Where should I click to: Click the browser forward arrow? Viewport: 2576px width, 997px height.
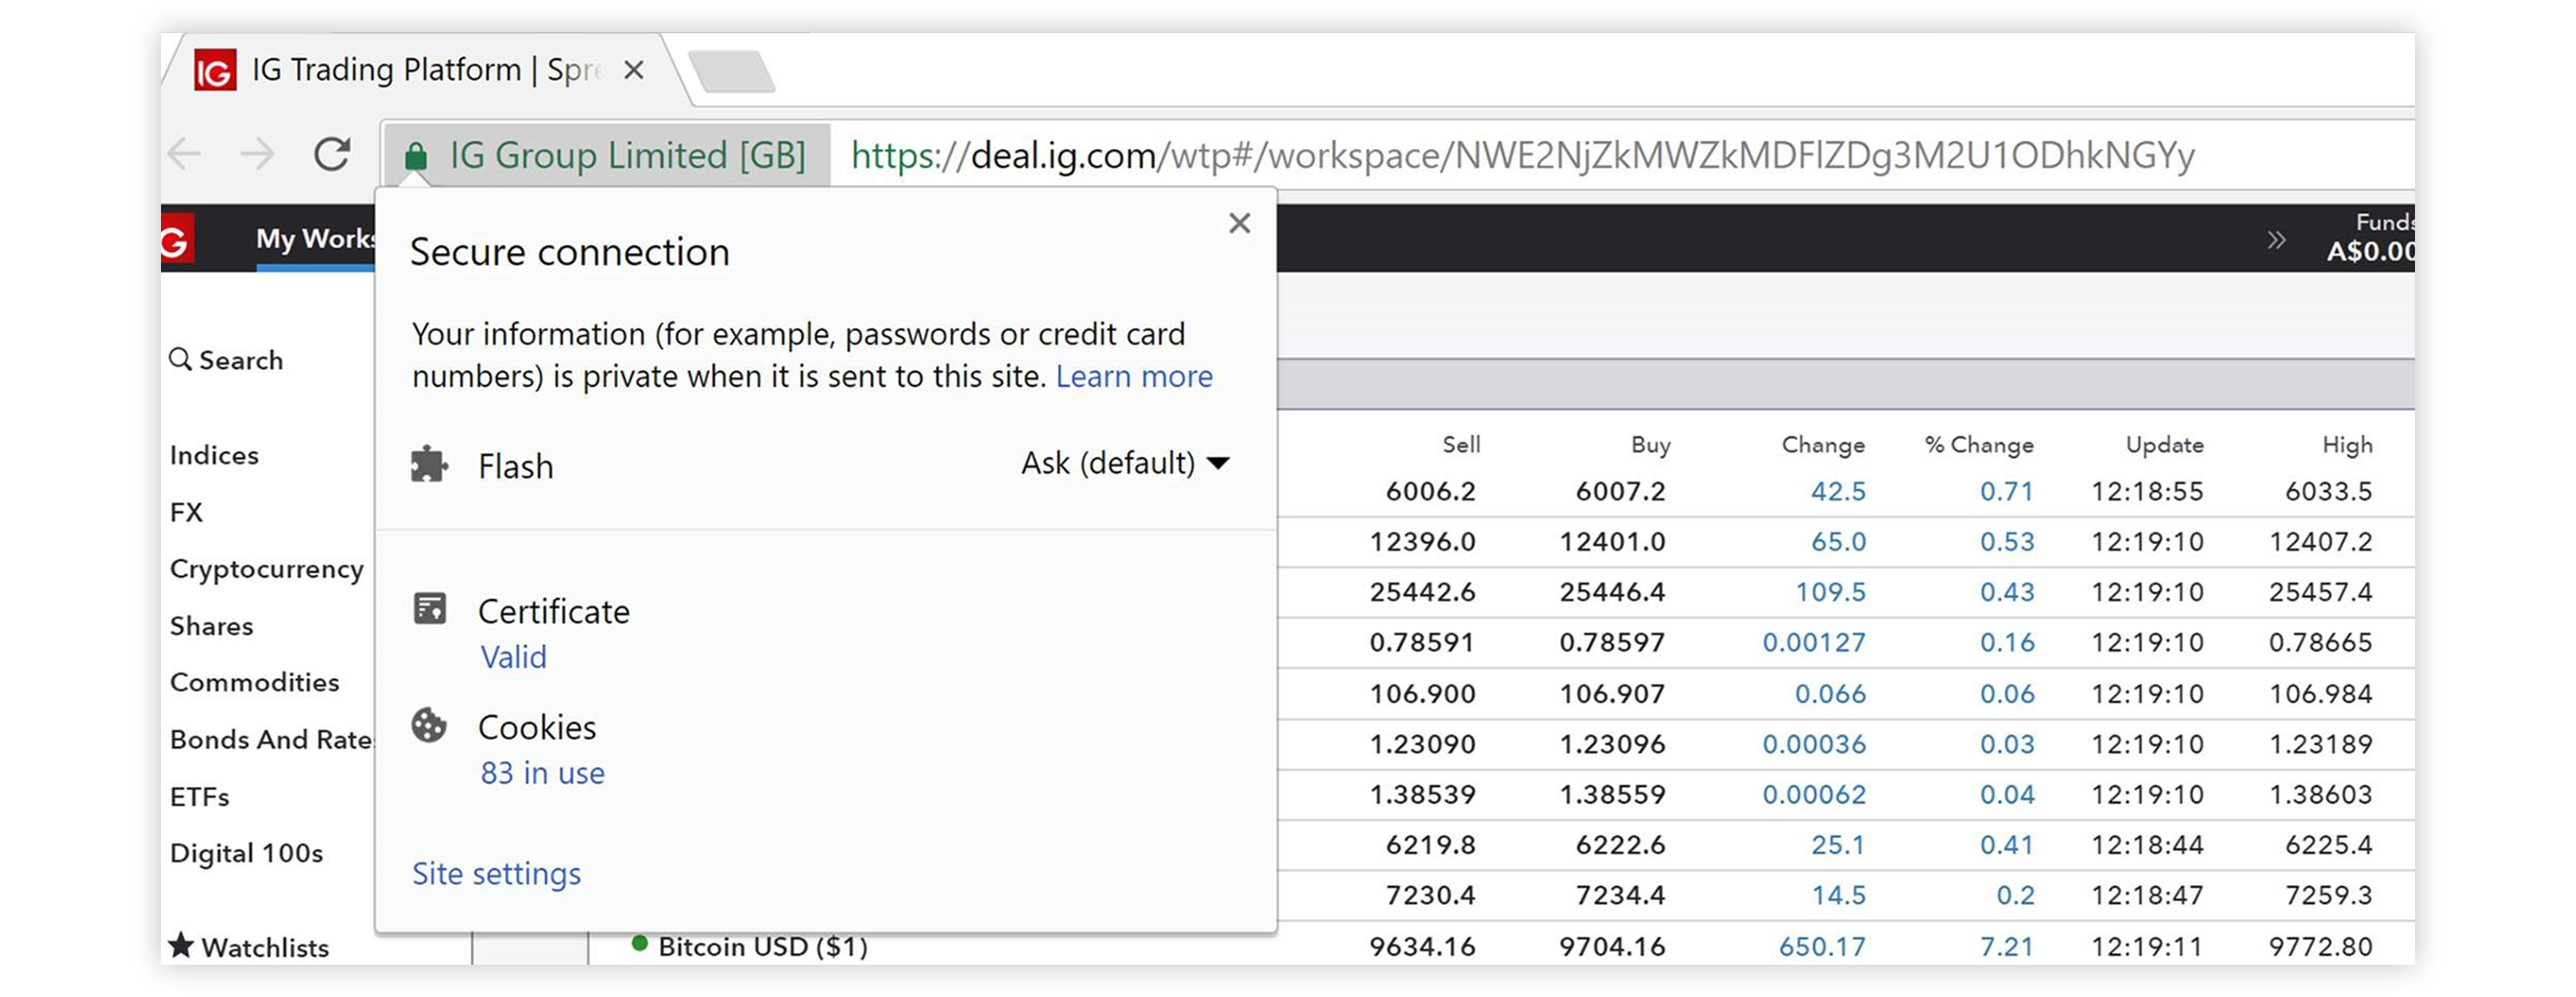(x=258, y=154)
